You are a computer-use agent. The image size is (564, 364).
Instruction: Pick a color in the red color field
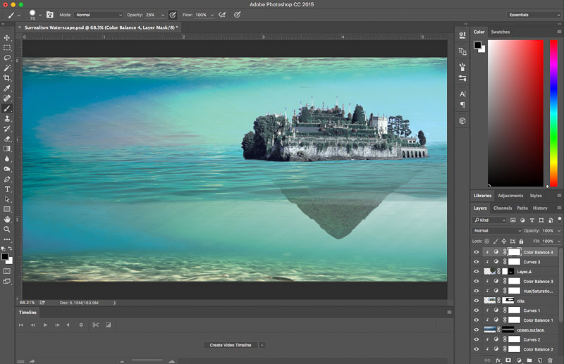[515, 113]
